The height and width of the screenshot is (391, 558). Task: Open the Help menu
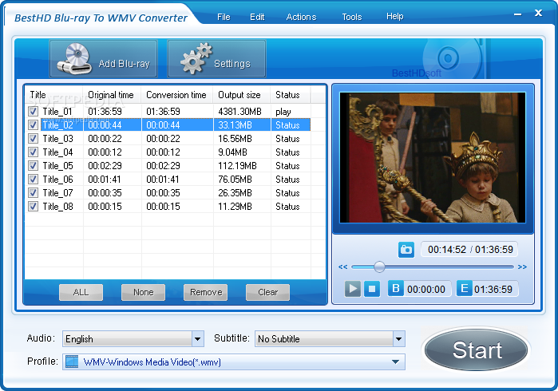pos(394,17)
